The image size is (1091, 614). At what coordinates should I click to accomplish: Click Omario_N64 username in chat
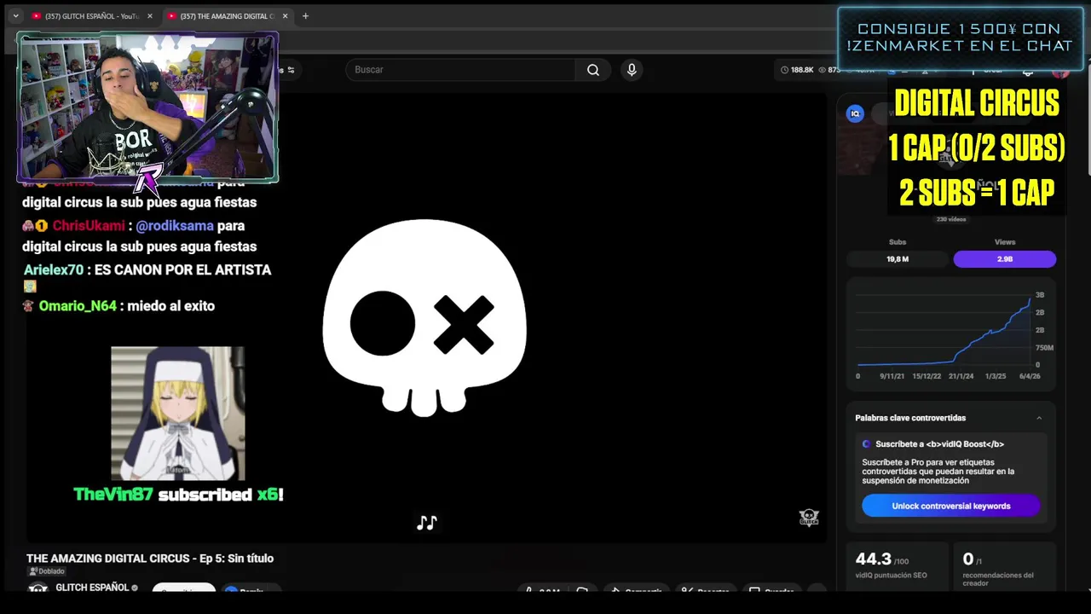[78, 305]
